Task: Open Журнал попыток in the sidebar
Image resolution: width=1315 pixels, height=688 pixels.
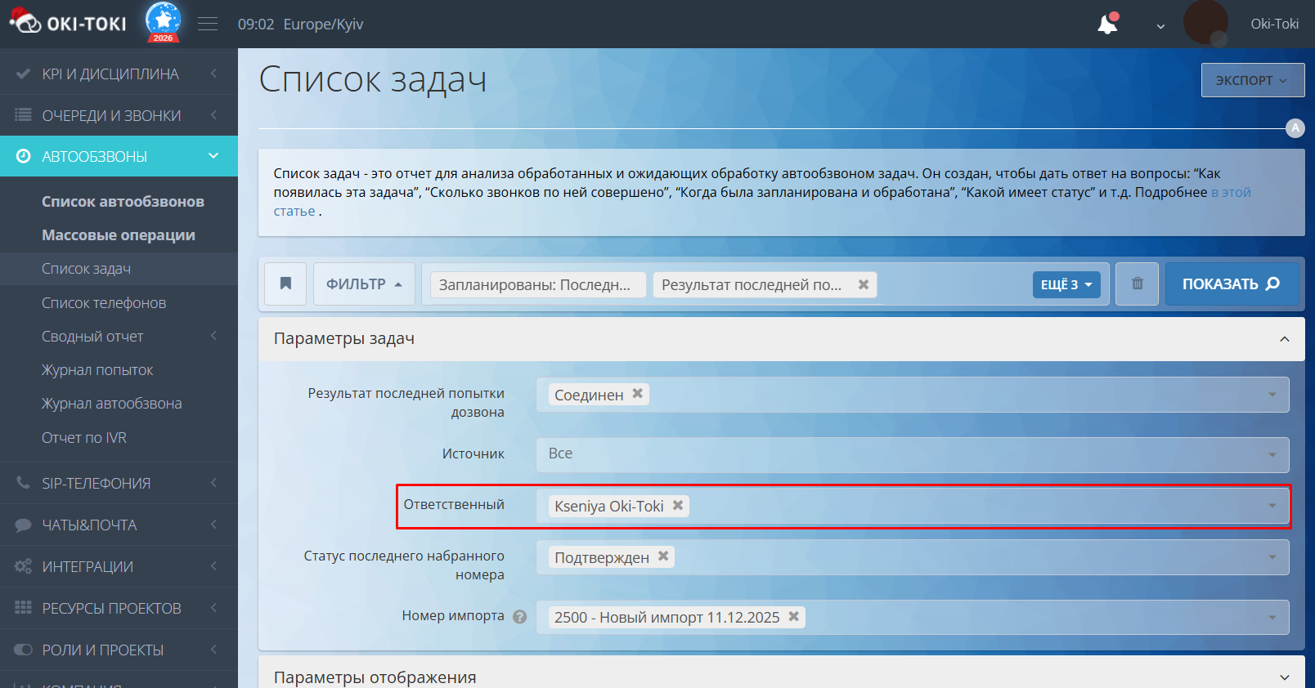Action: 97,370
